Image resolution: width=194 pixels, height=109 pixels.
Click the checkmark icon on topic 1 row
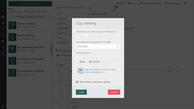point(166,71)
